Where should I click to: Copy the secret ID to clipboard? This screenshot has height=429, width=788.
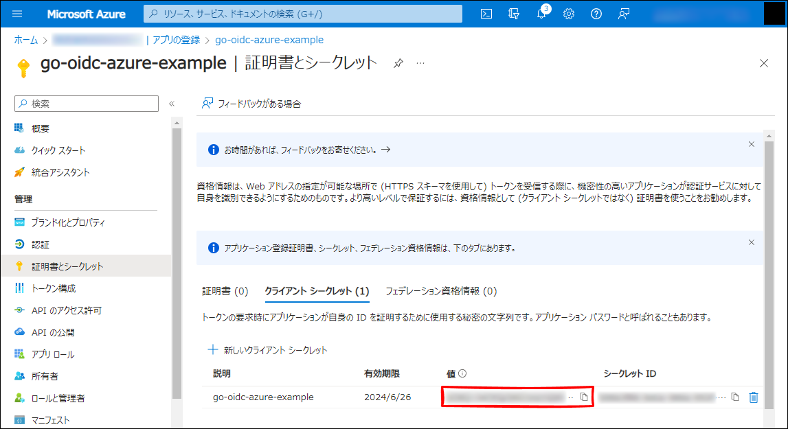(734, 397)
